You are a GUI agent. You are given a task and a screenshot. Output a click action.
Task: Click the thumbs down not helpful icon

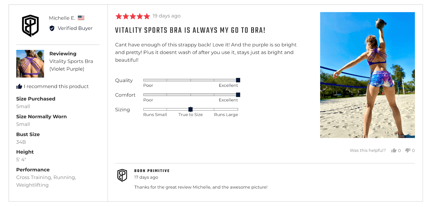click(x=408, y=150)
